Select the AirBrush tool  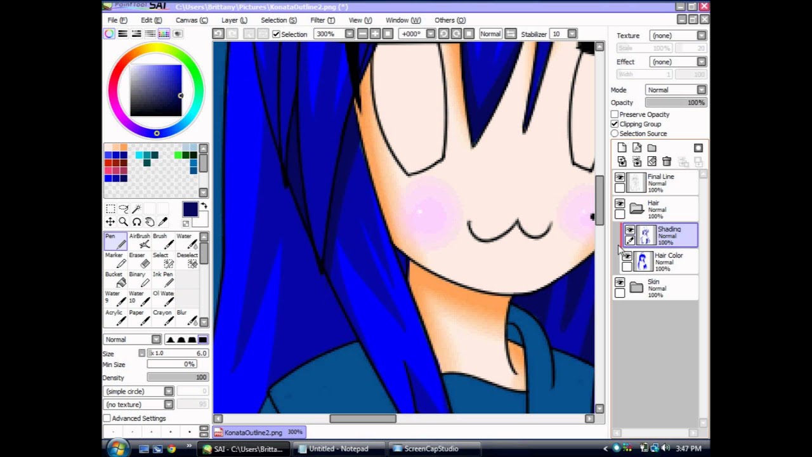(x=140, y=241)
